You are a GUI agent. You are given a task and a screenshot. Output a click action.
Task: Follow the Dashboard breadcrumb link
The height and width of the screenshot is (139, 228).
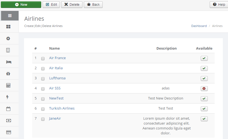click(199, 26)
